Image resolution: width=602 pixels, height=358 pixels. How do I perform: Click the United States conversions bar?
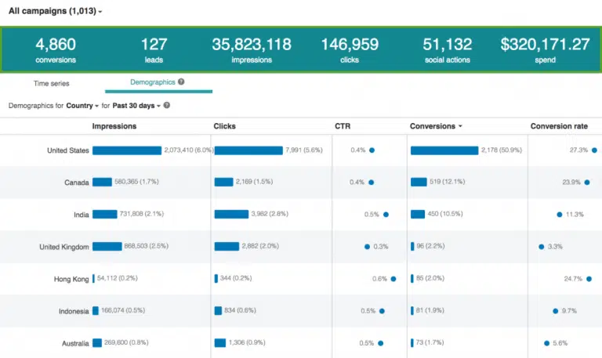coord(444,150)
